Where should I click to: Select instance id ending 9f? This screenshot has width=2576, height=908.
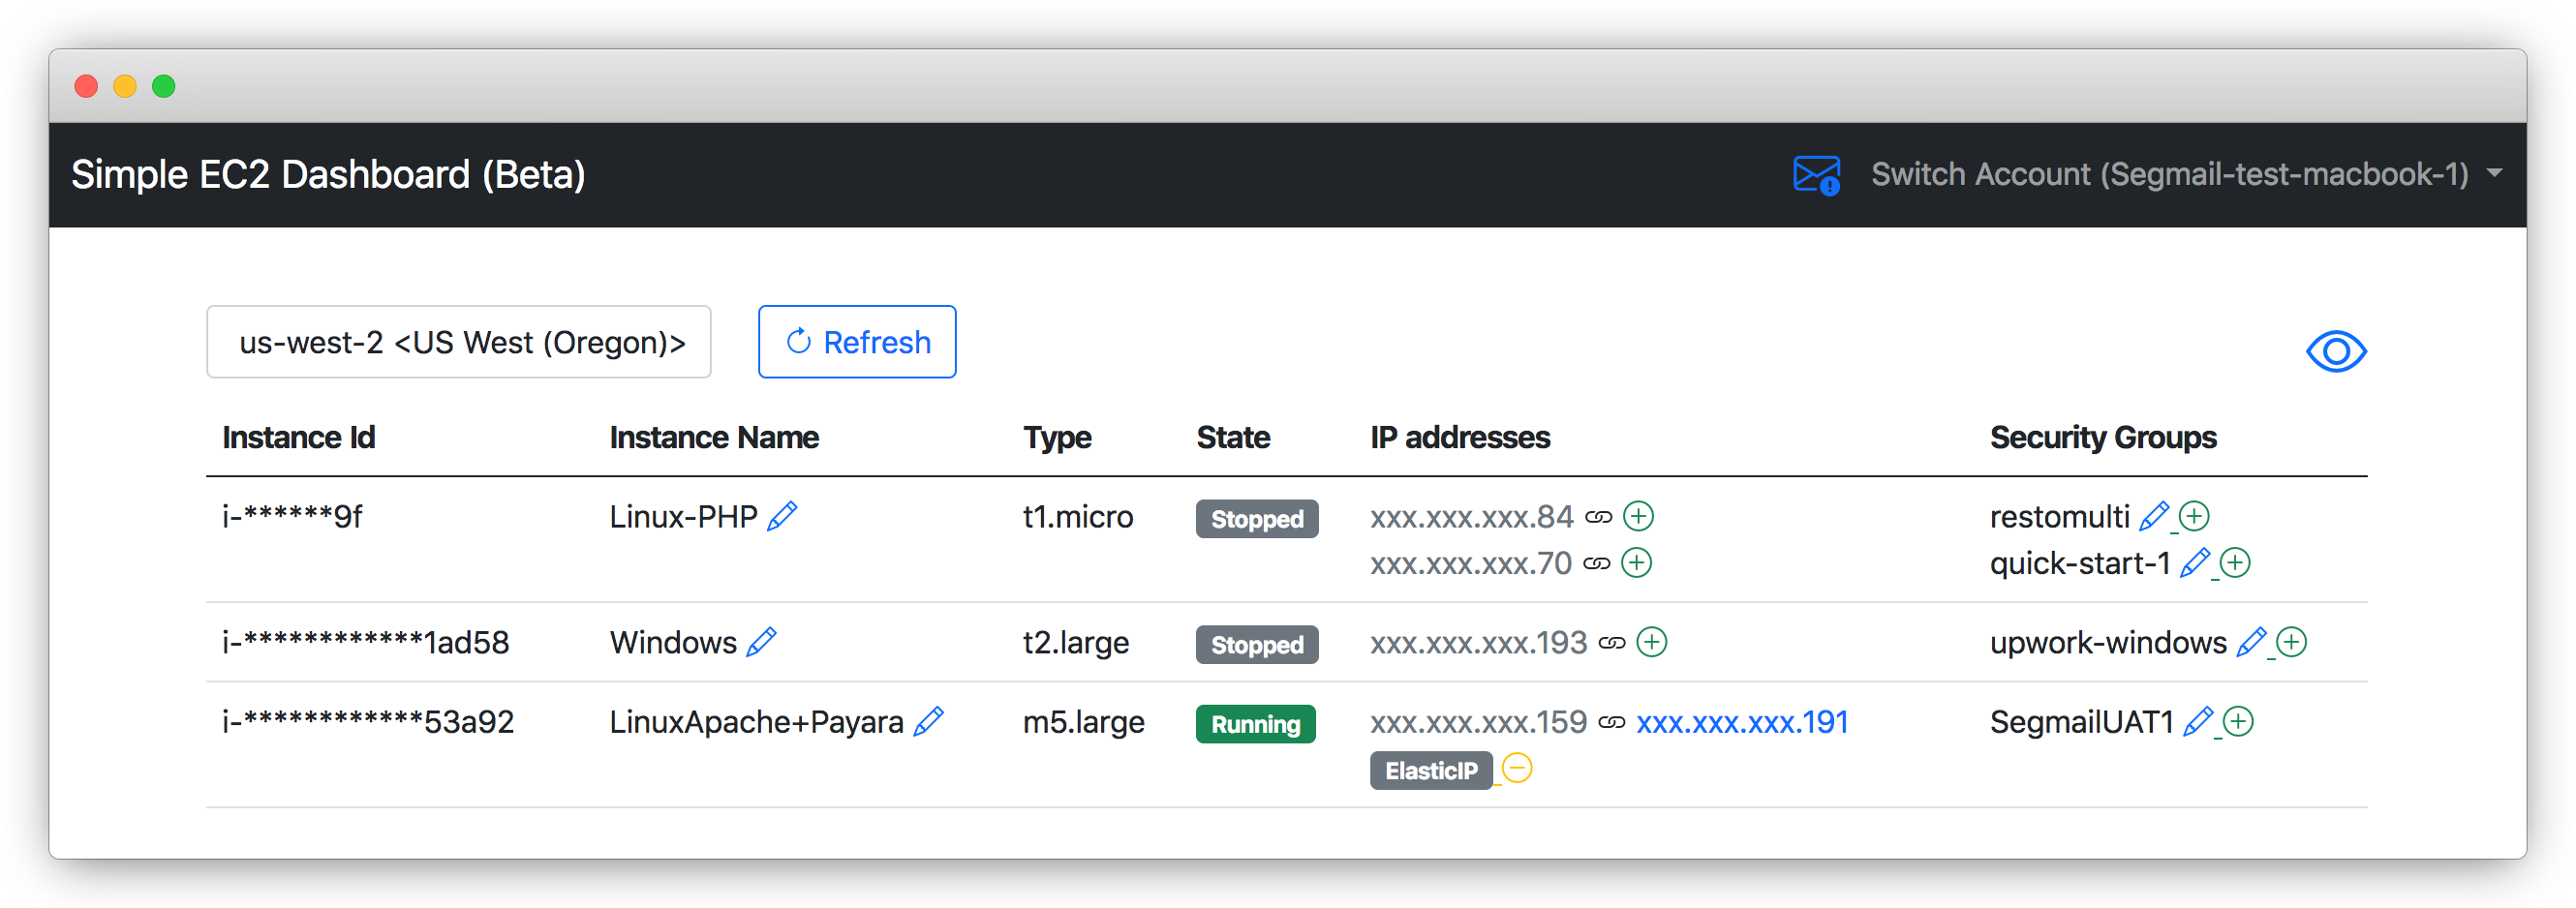[292, 516]
